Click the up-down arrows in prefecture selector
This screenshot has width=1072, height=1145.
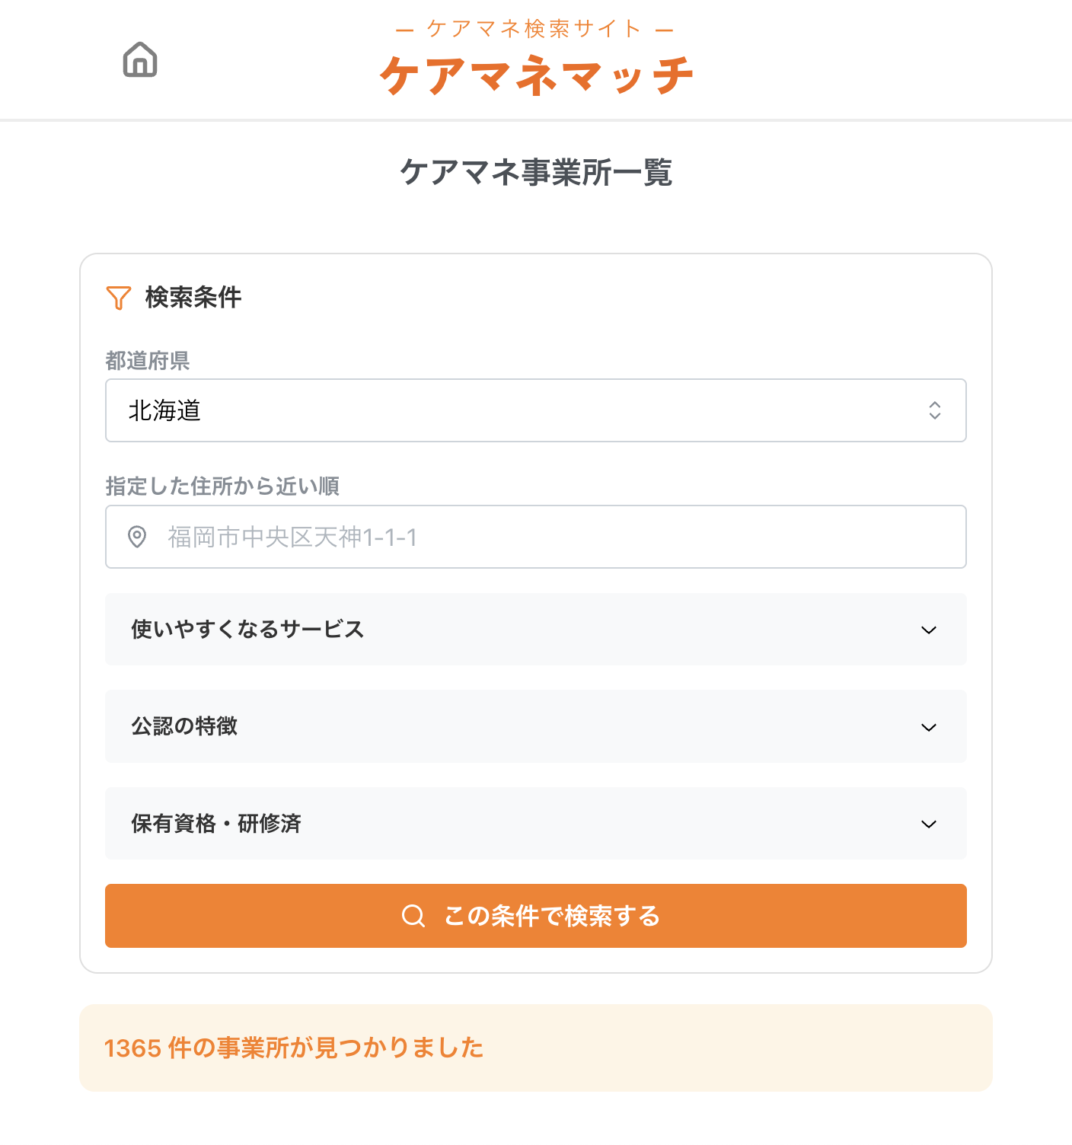click(x=935, y=410)
